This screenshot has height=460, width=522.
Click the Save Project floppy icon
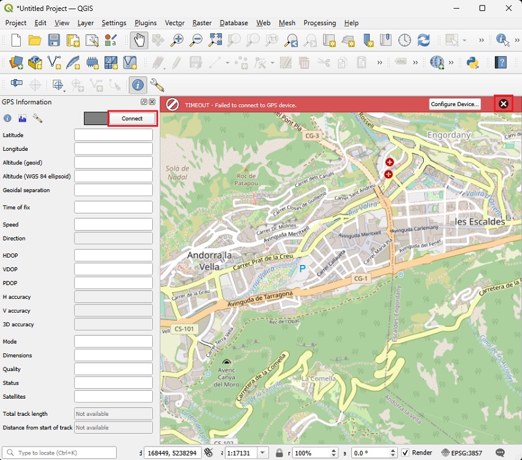54,40
